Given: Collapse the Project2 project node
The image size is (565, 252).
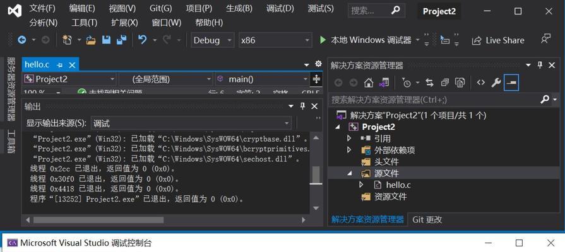Looking at the screenshot, I should point(338,127).
